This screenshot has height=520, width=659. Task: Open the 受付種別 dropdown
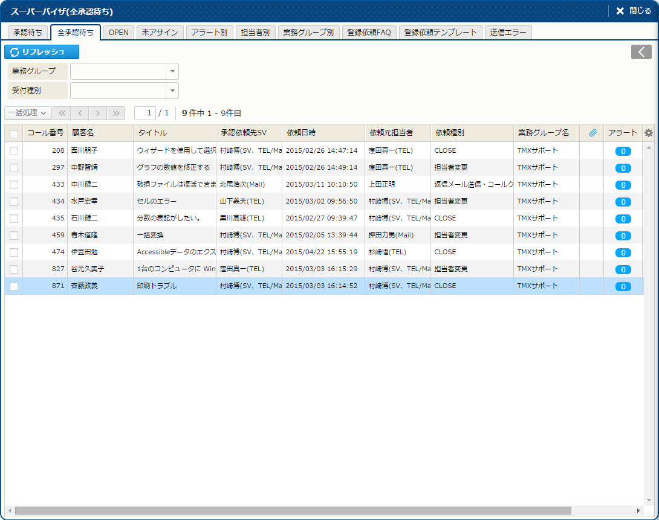point(172,91)
